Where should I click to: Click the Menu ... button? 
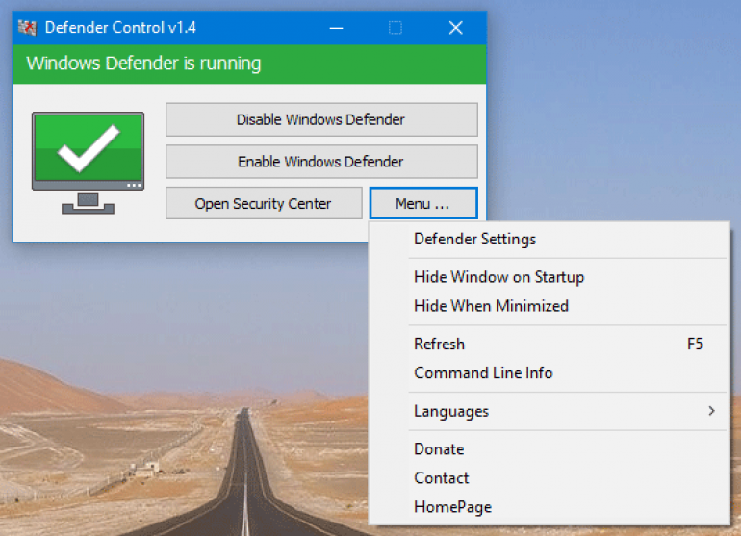click(423, 203)
